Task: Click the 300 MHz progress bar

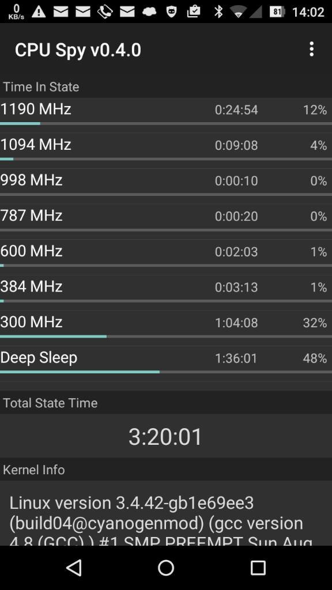Action: coord(166,336)
